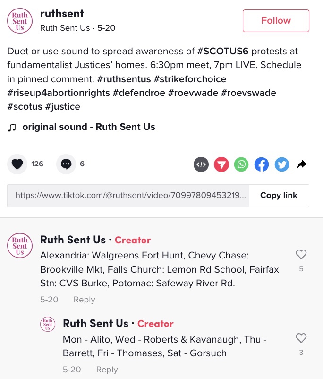This screenshot has width=323, height=379.
Task: Open original sound by Ruth Sent Us
Action: (88, 127)
